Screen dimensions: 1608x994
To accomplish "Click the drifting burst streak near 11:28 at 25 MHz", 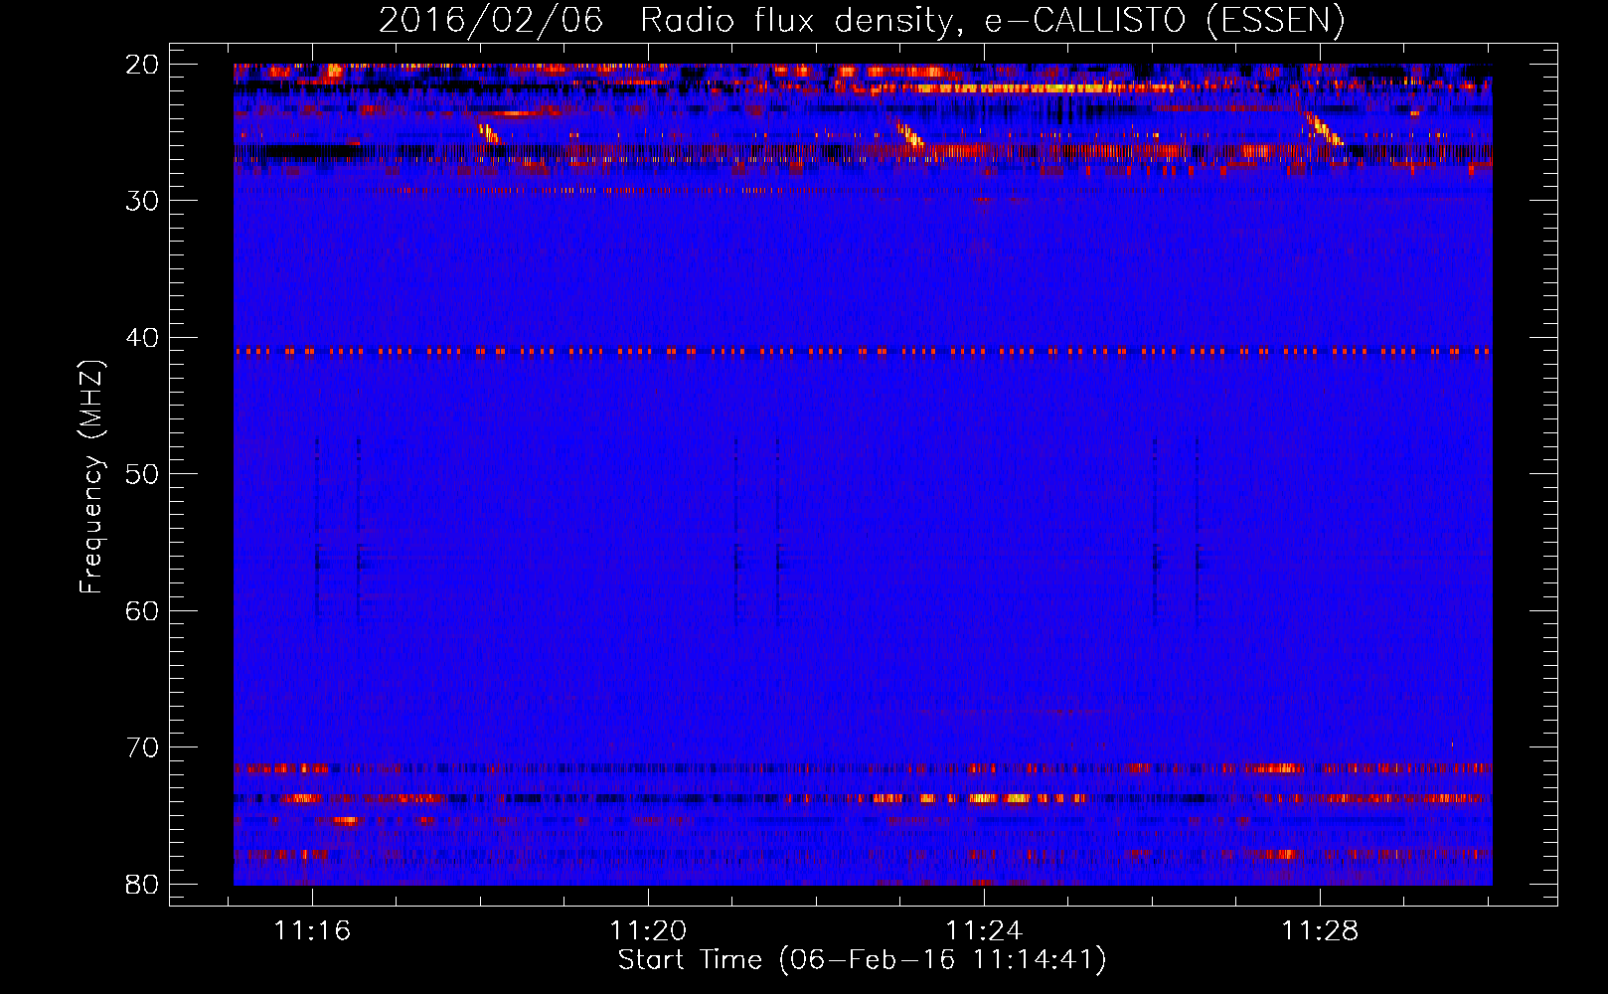I will pos(1325,130).
